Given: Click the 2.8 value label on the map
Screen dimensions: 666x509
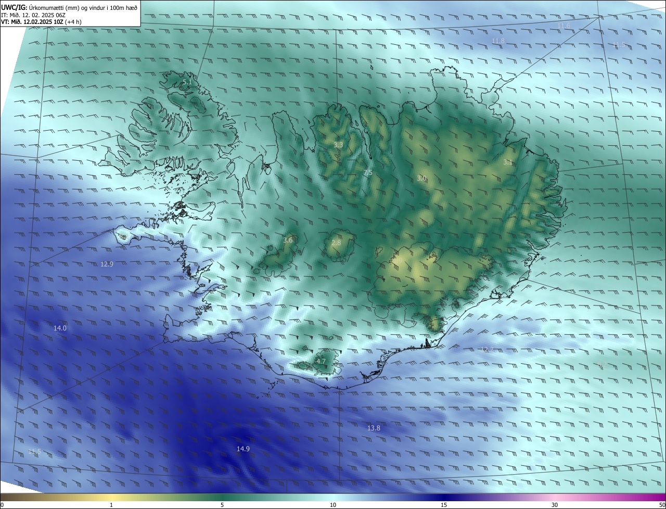Looking at the screenshot, I should (336, 243).
